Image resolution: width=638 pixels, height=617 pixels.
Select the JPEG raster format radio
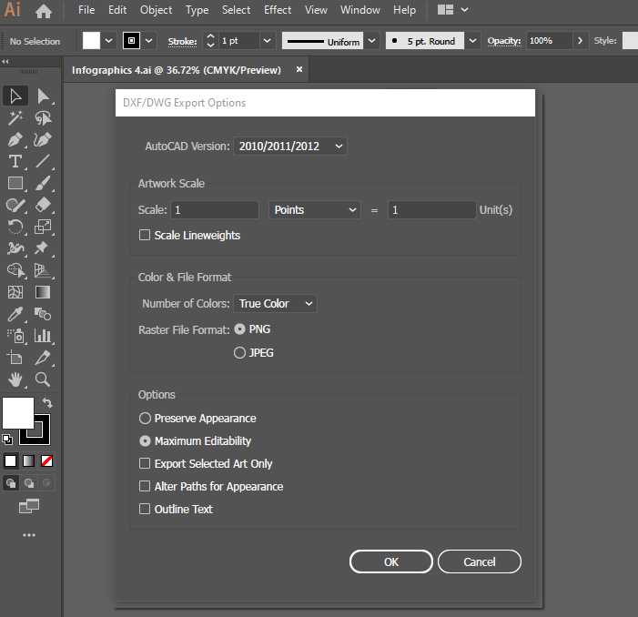coord(239,352)
